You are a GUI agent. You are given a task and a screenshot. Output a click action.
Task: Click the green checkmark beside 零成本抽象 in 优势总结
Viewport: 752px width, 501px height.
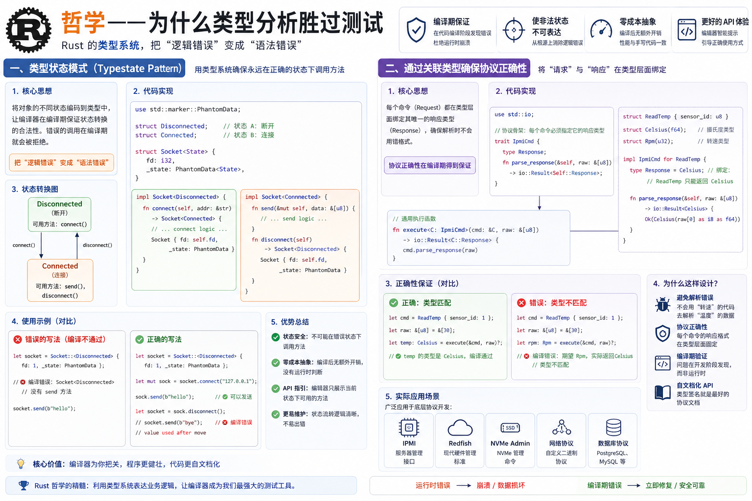(x=276, y=363)
